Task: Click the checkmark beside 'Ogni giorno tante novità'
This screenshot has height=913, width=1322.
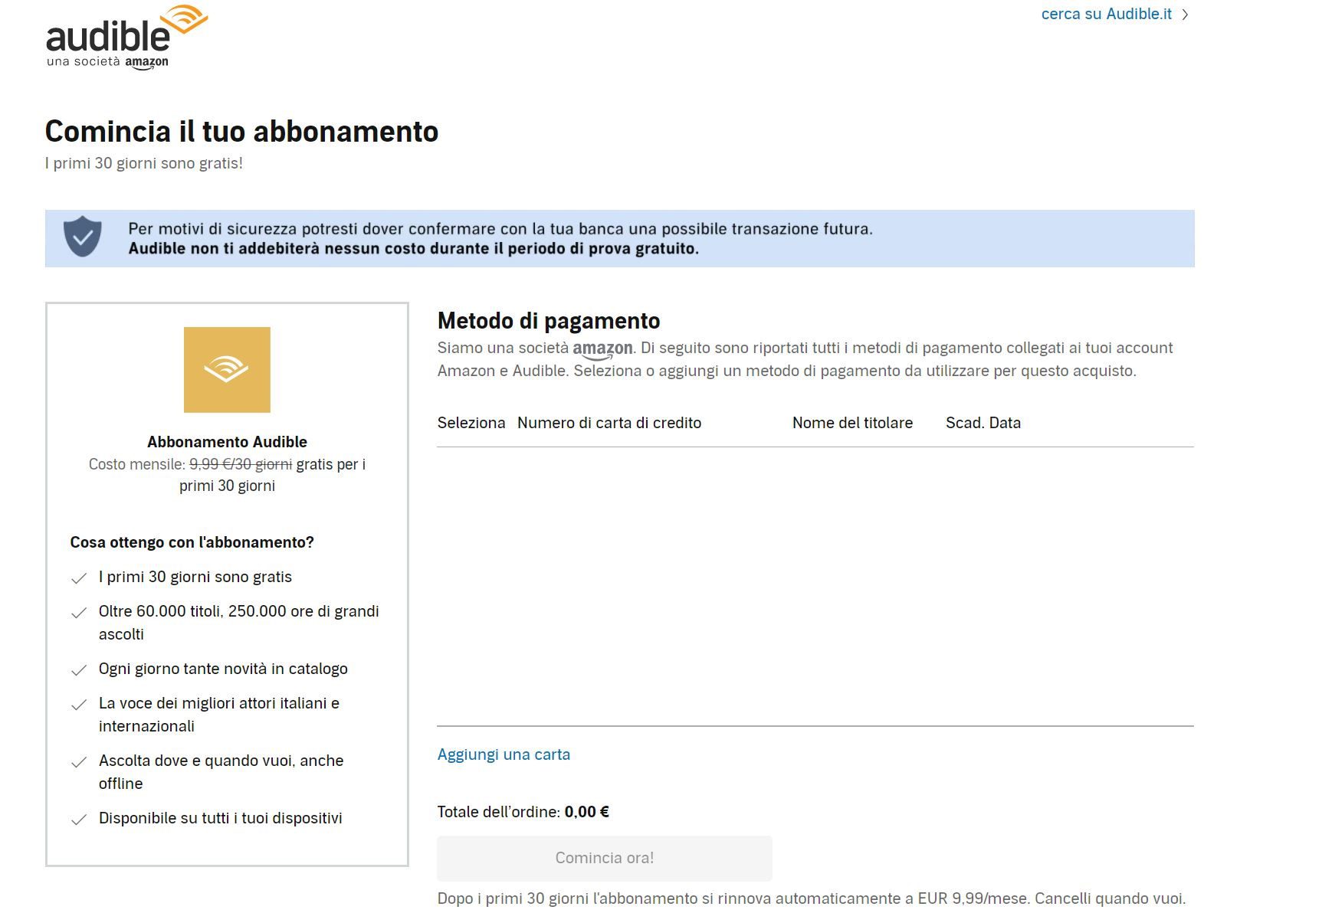Action: 79,670
